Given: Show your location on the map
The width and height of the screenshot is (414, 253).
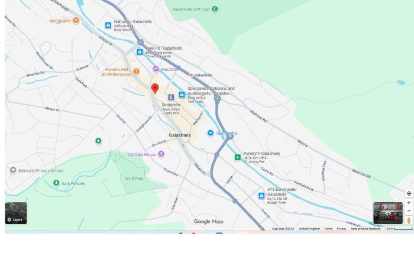Looking at the screenshot, I should point(409,193).
